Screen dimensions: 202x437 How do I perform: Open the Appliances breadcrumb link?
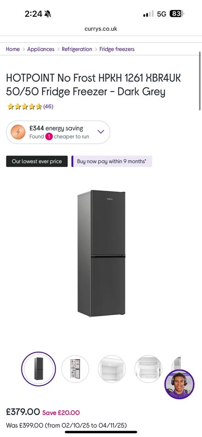point(41,49)
